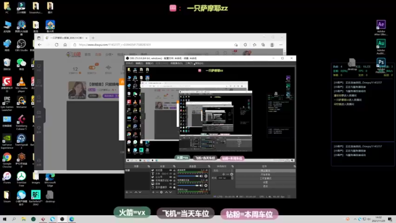Viewport: 396px width, 223px height.
Task: Open the OBS View (查看) menu
Action: coord(149,63)
